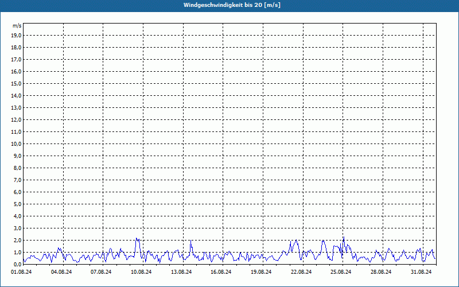Click the 31.08.24 date on x-axis
This screenshot has height=287, width=459.
(x=421, y=272)
